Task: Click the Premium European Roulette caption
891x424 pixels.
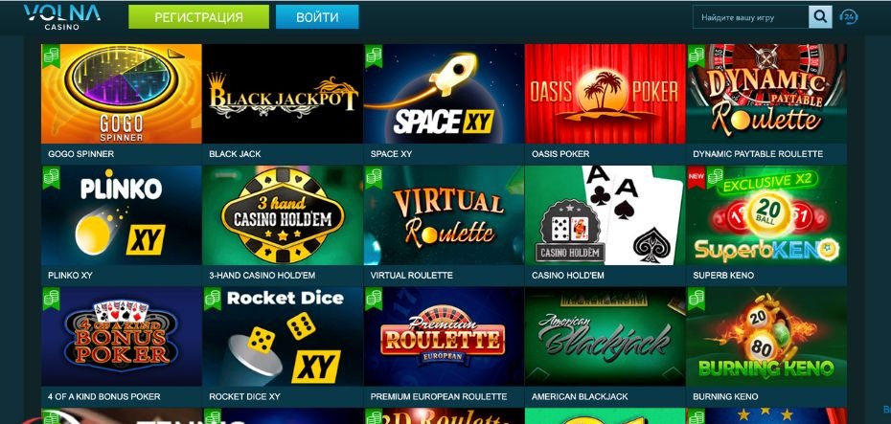Action: 439,397
